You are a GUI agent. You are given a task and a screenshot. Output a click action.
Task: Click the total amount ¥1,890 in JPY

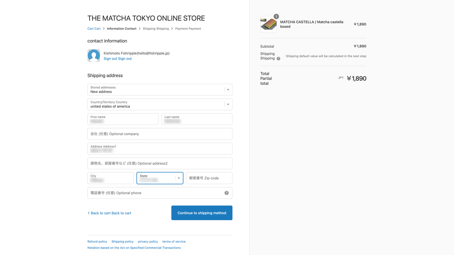(x=357, y=79)
